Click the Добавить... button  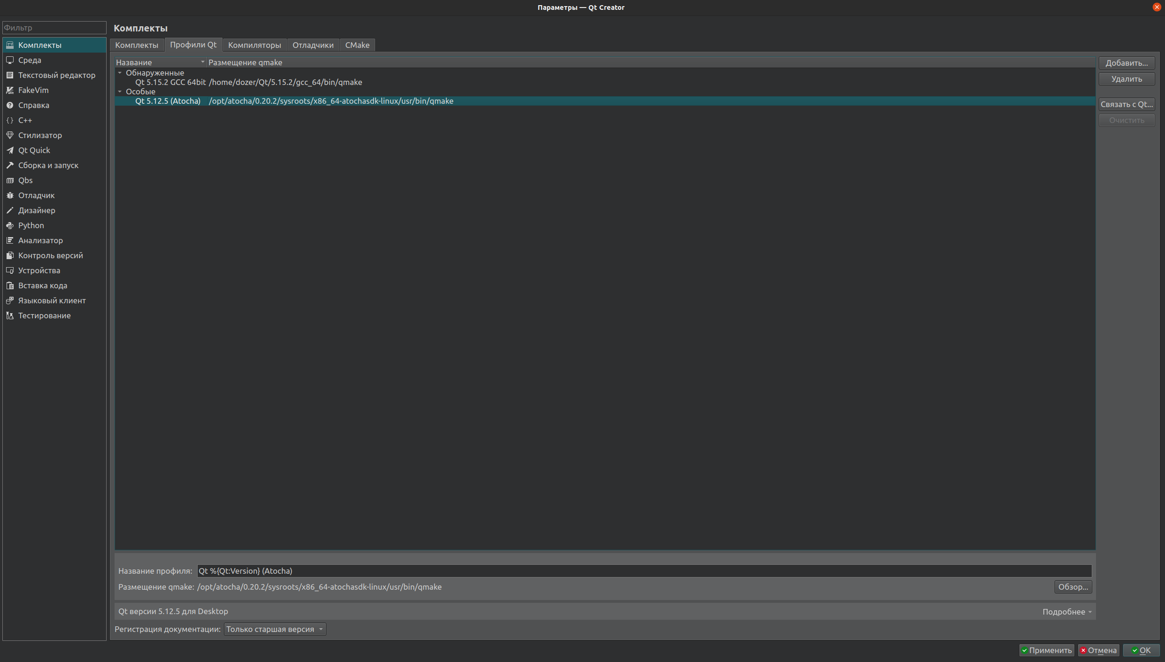coord(1126,63)
